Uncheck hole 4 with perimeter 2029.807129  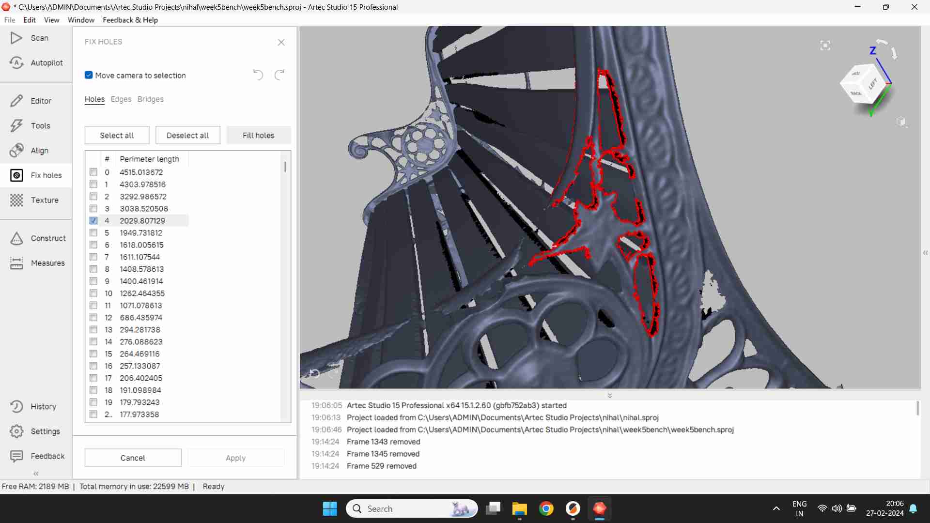93,220
